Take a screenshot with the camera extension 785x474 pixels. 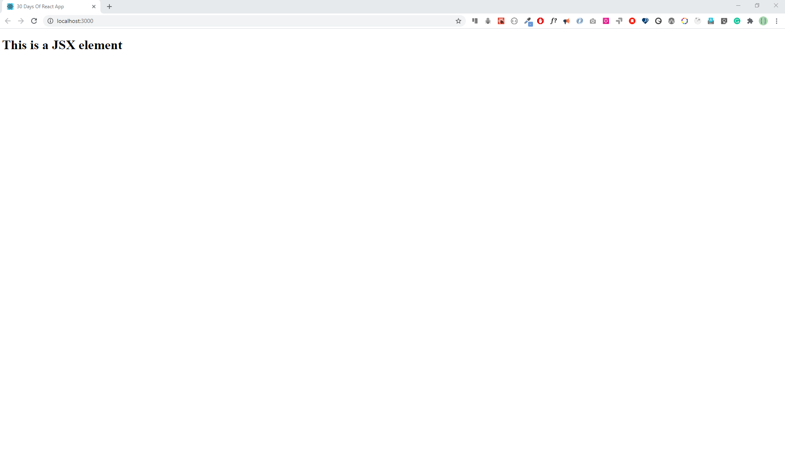coord(593,21)
